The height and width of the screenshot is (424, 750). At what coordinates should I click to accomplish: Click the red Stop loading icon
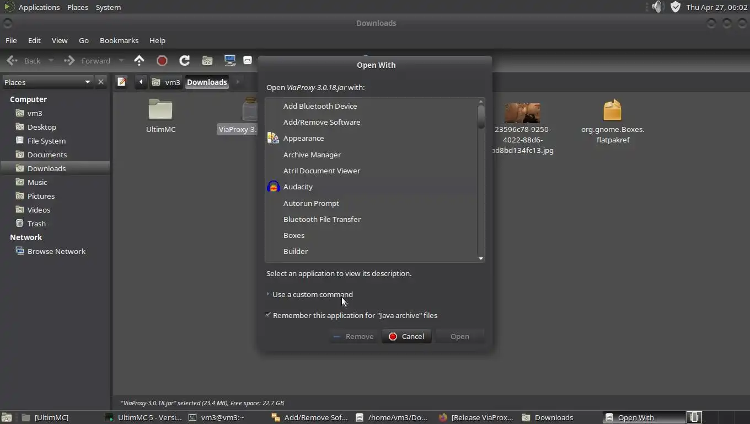(162, 61)
